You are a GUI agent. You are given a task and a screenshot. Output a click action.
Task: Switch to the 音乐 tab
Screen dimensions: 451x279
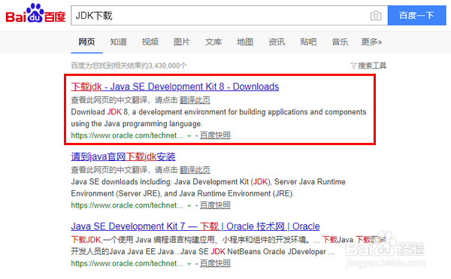(340, 42)
